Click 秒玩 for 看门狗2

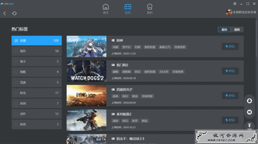point(230,71)
